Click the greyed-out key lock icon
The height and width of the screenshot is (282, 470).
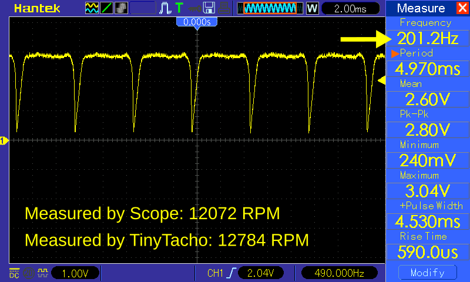coord(194,8)
